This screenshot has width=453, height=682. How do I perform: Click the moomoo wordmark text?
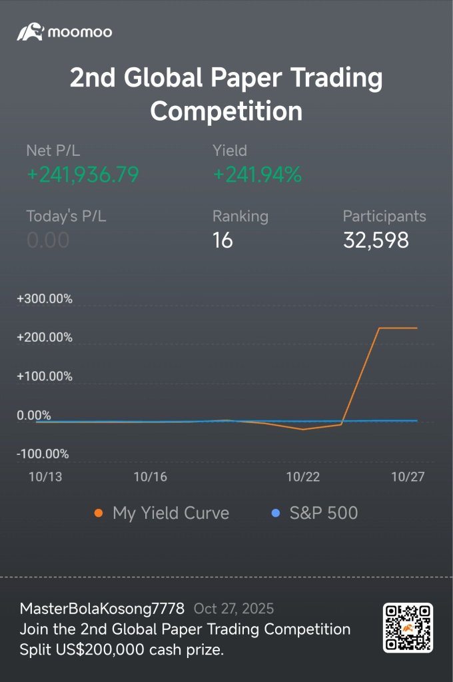80,32
